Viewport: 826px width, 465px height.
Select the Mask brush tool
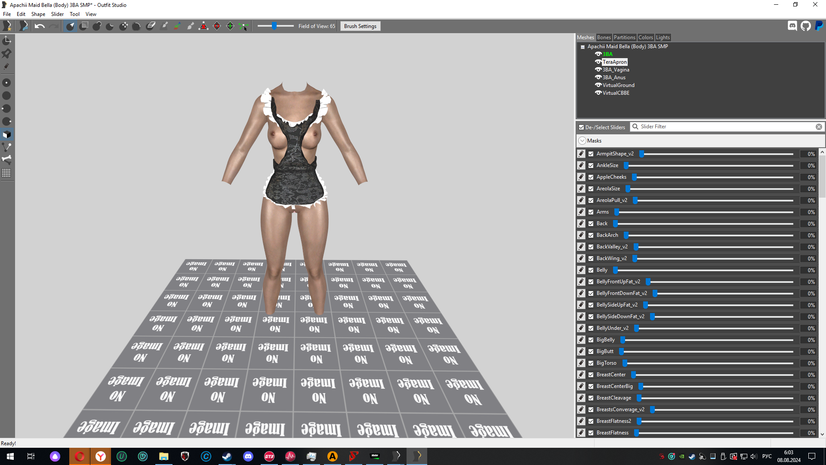pos(83,26)
